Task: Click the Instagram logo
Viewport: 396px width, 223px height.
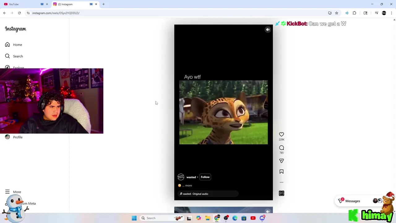Action: 15,29
